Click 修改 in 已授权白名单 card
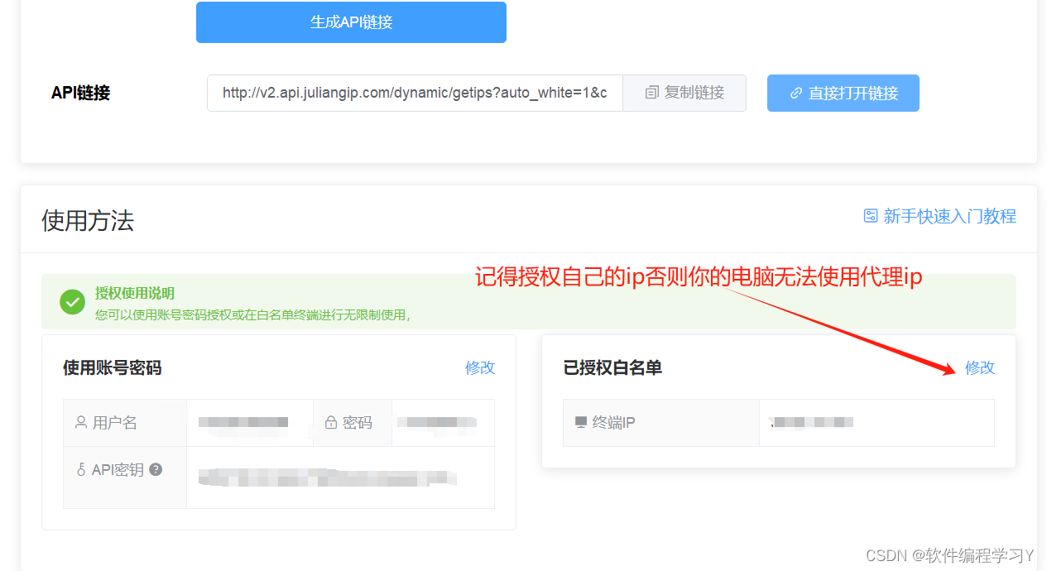 tap(980, 367)
